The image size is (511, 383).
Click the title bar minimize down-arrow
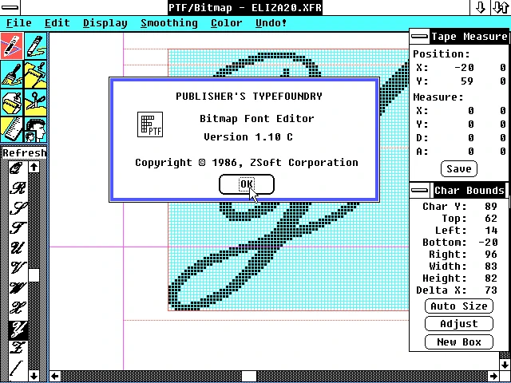point(481,7)
